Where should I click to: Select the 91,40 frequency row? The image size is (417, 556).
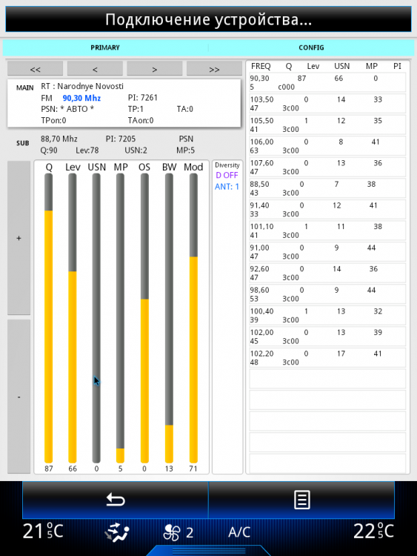pos(327,210)
